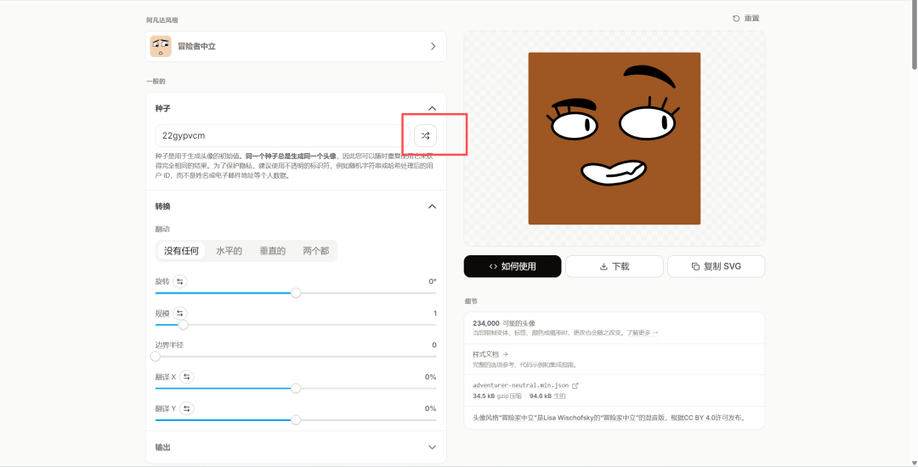Image resolution: width=918 pixels, height=467 pixels.
Task: Select flip option 没有任何
Action: click(x=181, y=251)
